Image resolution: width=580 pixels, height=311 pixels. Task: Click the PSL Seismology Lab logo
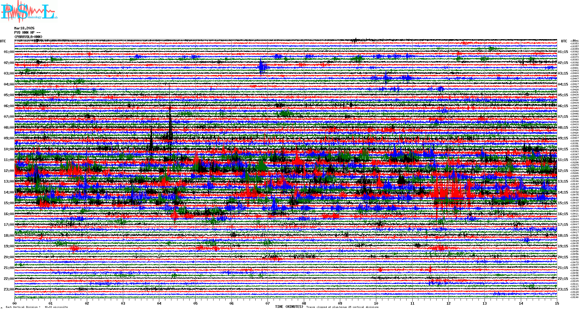[29, 12]
